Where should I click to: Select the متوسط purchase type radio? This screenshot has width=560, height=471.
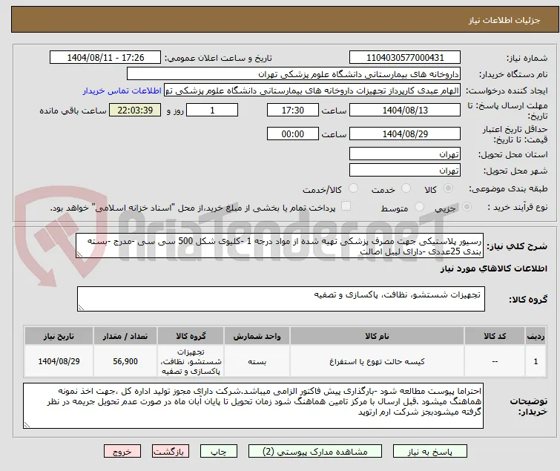tap(419, 207)
